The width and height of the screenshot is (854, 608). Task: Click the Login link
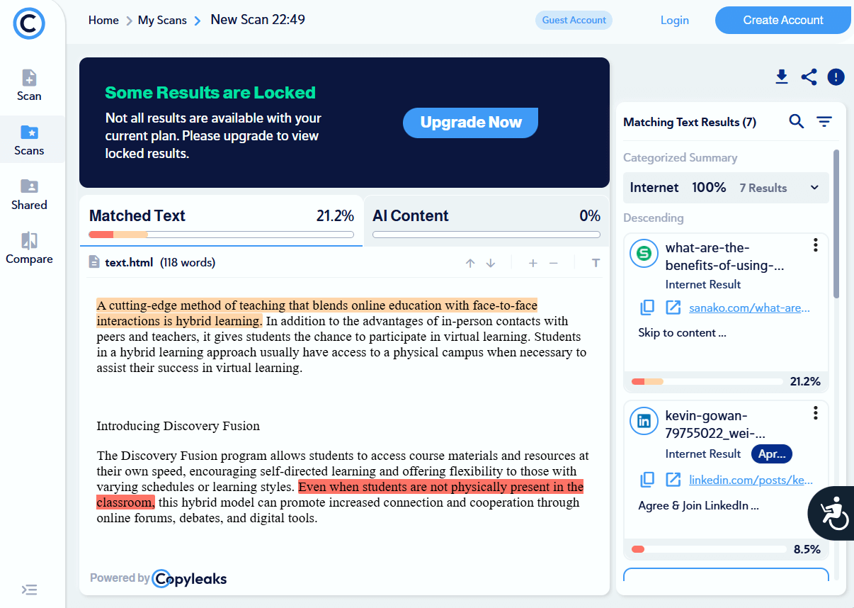pyautogui.click(x=675, y=20)
